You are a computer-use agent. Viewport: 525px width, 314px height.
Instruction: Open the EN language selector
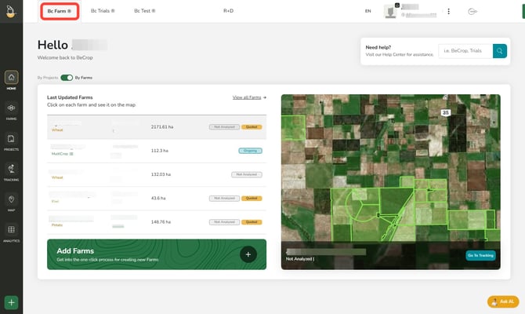(368, 11)
